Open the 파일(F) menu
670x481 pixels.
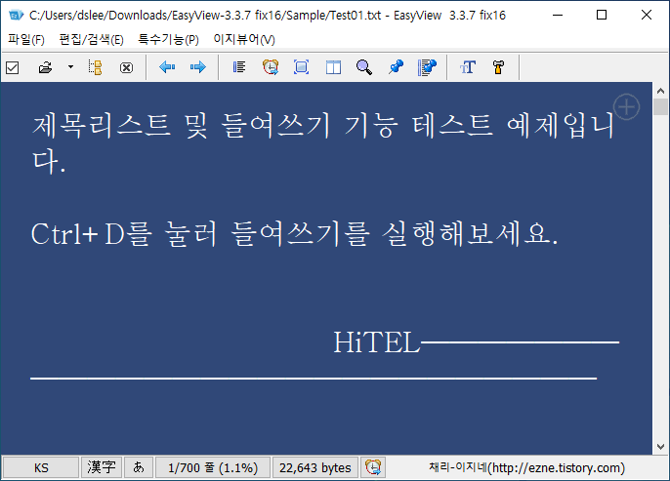tap(26, 40)
